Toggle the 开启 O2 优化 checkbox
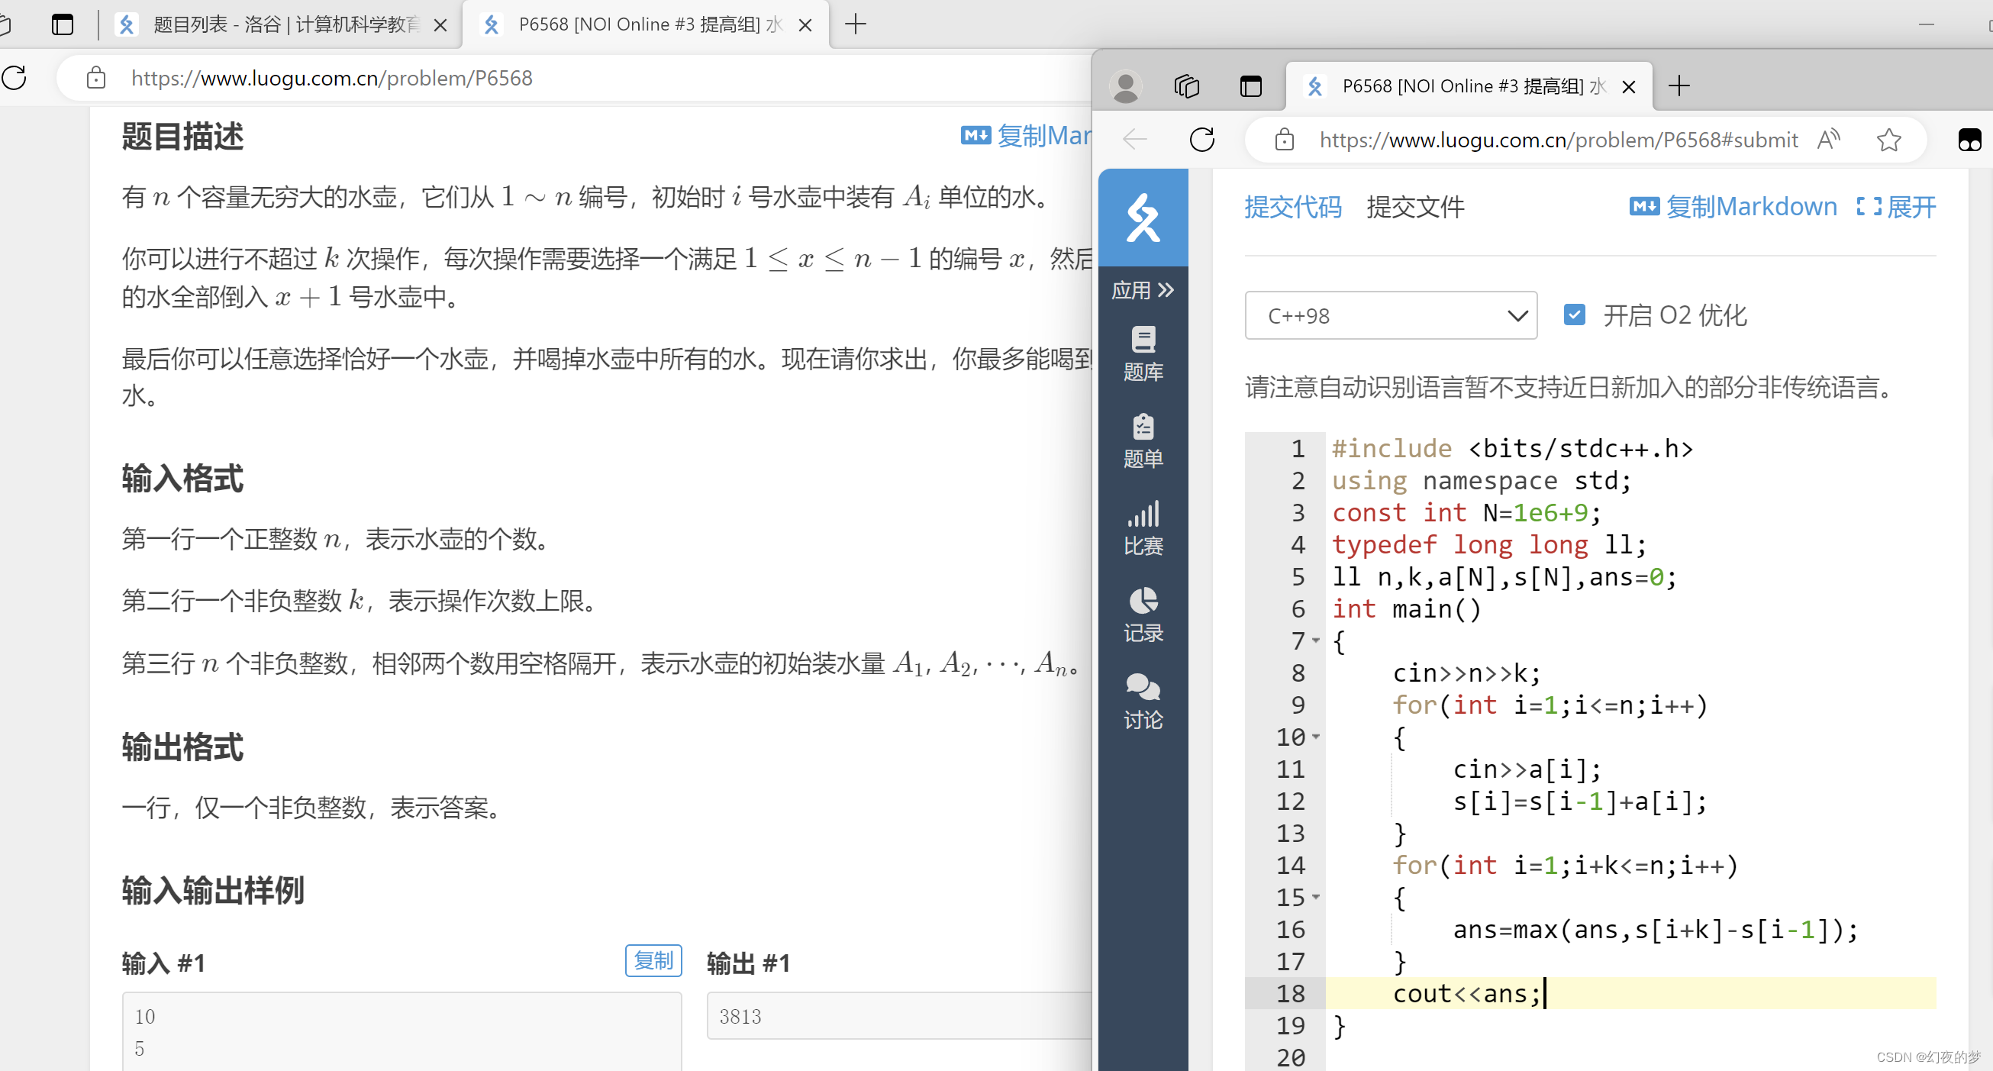 [1574, 315]
